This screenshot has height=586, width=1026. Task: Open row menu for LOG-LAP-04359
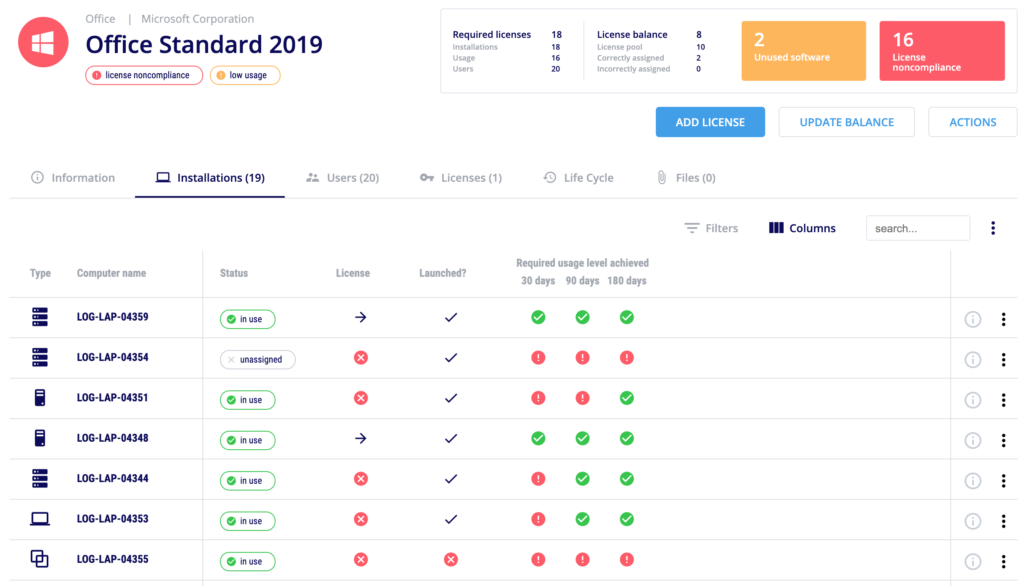click(x=1004, y=319)
